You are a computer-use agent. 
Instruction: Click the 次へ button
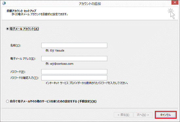(x=143, y=115)
